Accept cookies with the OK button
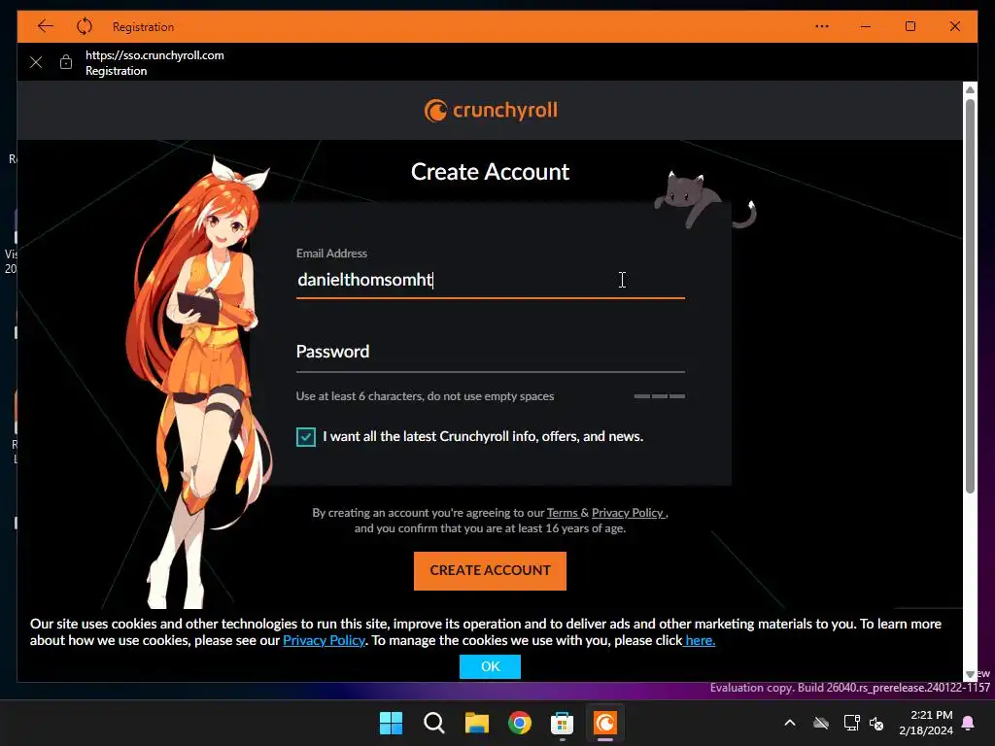 point(490,666)
